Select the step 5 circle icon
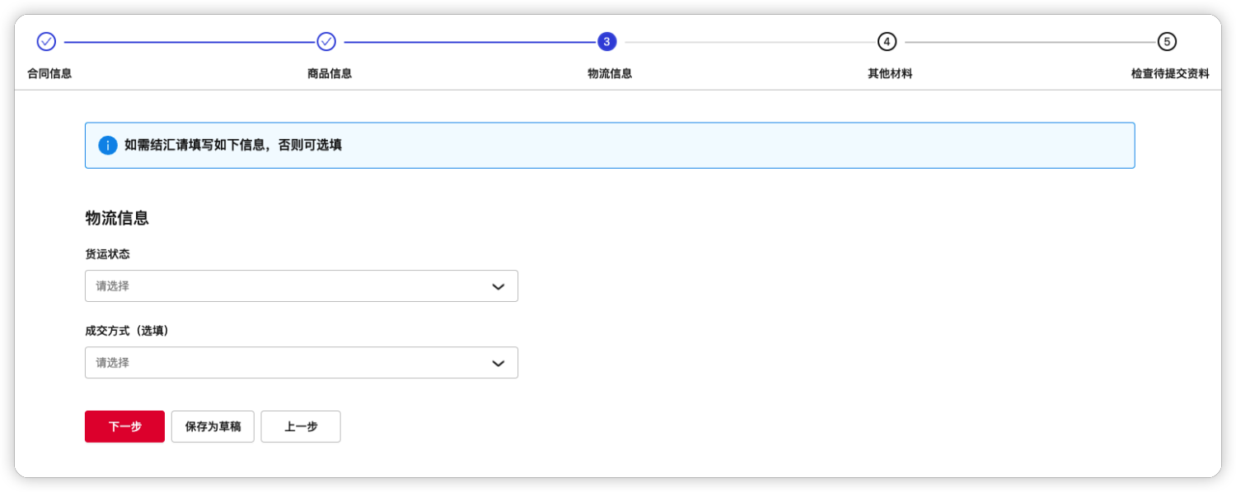This screenshot has width=1236, height=492. tap(1167, 41)
